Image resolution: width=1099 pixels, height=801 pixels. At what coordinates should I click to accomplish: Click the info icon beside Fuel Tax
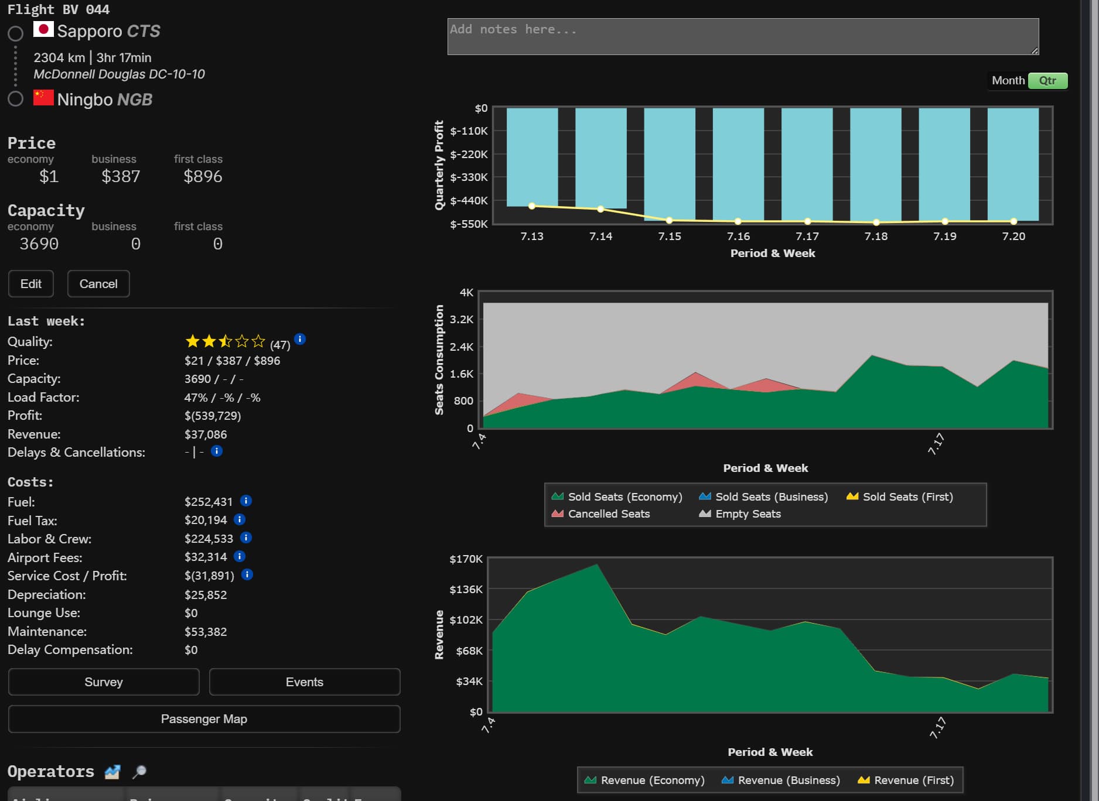pyautogui.click(x=240, y=519)
